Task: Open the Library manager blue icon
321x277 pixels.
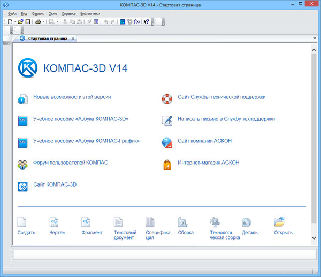Action: (123, 21)
